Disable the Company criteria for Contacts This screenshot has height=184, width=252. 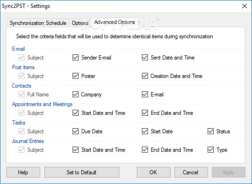pyautogui.click(x=75, y=94)
